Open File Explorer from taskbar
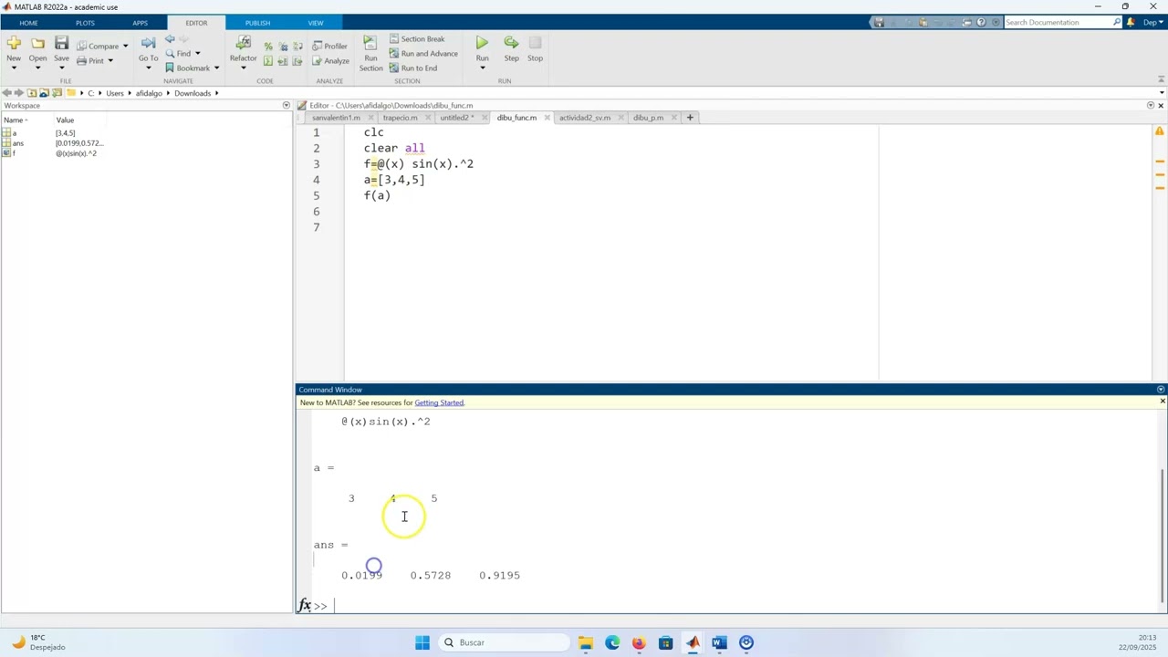The width and height of the screenshot is (1168, 657). [x=586, y=642]
